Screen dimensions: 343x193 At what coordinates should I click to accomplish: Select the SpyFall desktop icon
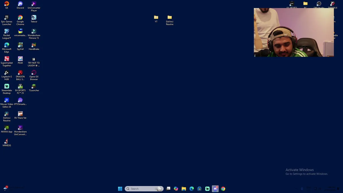click(20, 46)
